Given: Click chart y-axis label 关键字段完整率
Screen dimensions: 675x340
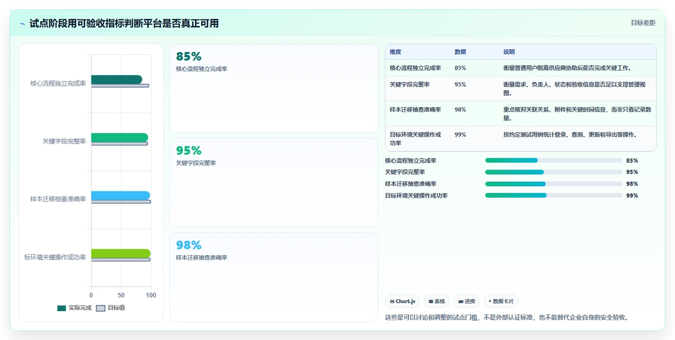Looking at the screenshot, I should pos(64,141).
